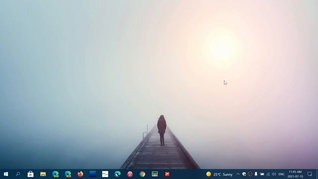Open the red-black circular tray icon
This screenshot has width=318, height=179.
click(x=250, y=174)
